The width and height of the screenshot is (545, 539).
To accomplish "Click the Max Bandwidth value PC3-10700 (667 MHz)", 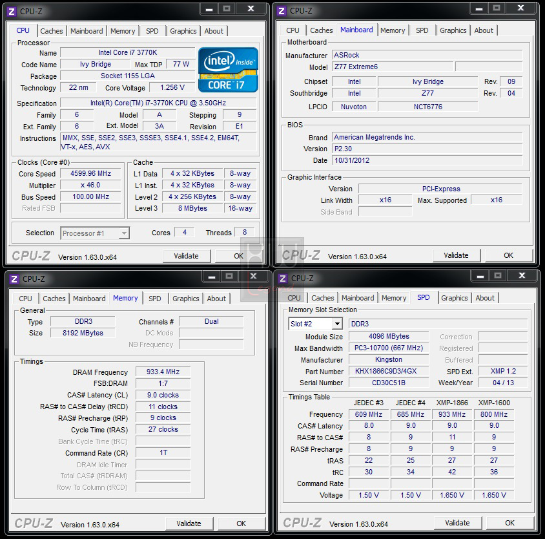I will click(389, 348).
